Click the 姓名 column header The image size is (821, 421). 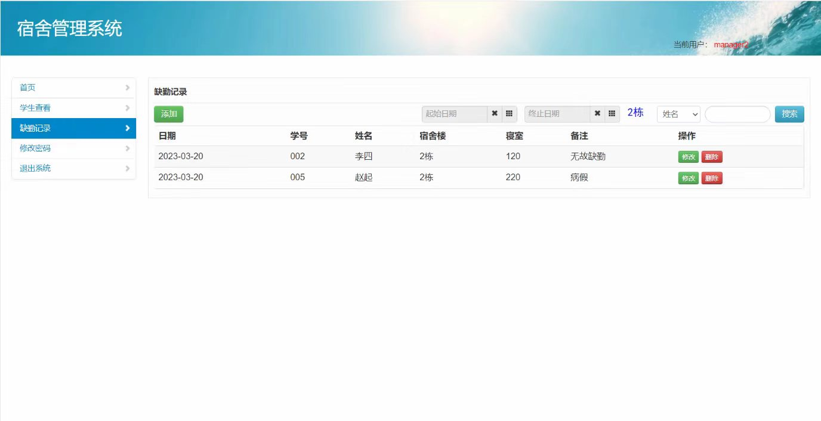[363, 136]
